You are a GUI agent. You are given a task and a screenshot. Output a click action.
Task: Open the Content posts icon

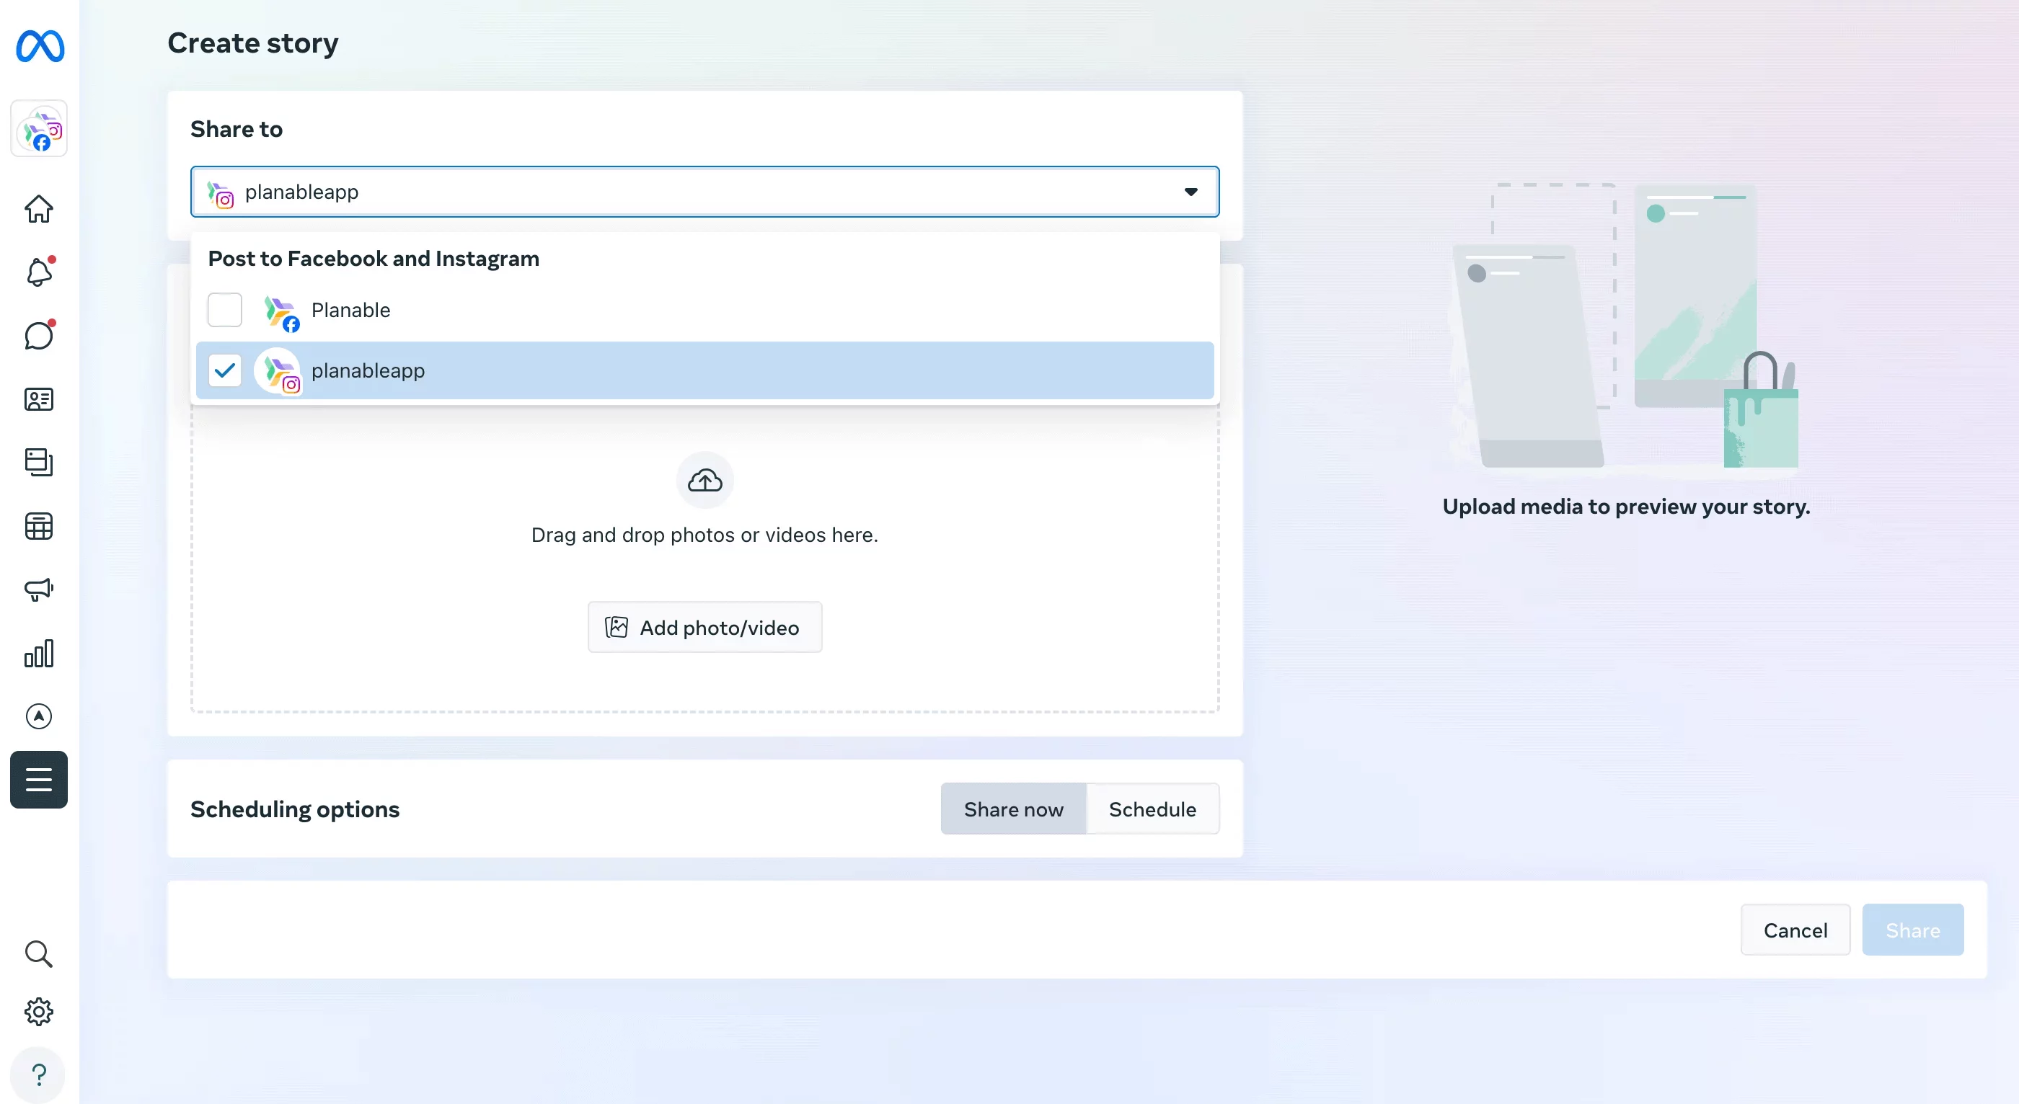[x=38, y=461]
